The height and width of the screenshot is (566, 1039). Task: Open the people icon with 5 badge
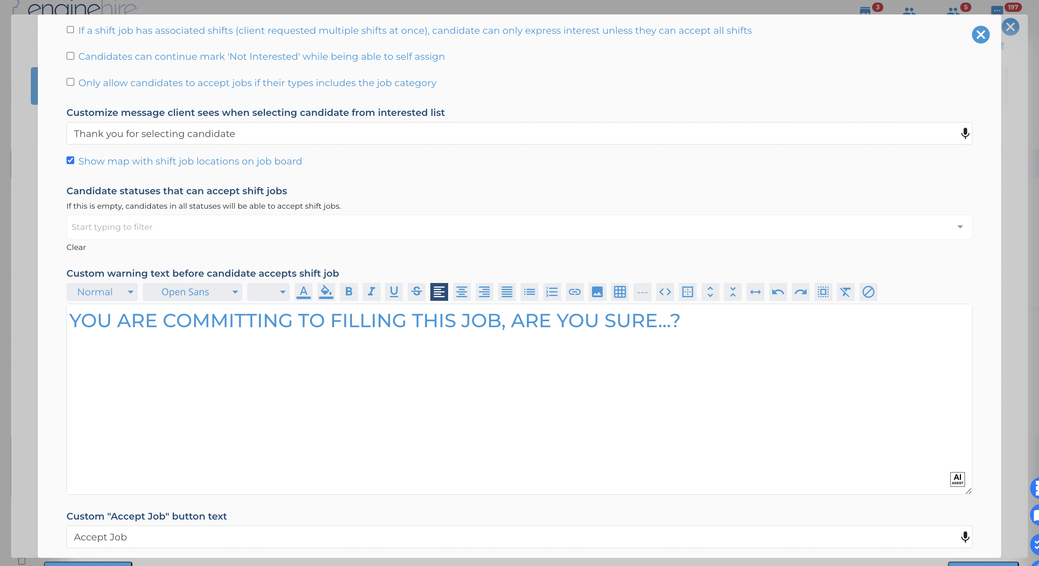pyautogui.click(x=953, y=10)
